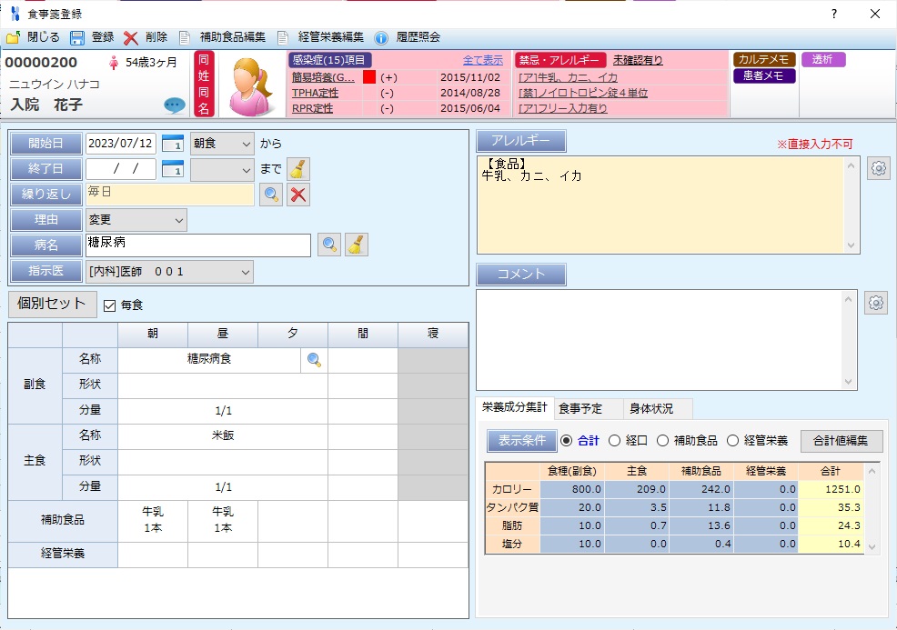Click the magnifier in the 糖尿病食 cell
The image size is (897, 630).
[x=314, y=360]
